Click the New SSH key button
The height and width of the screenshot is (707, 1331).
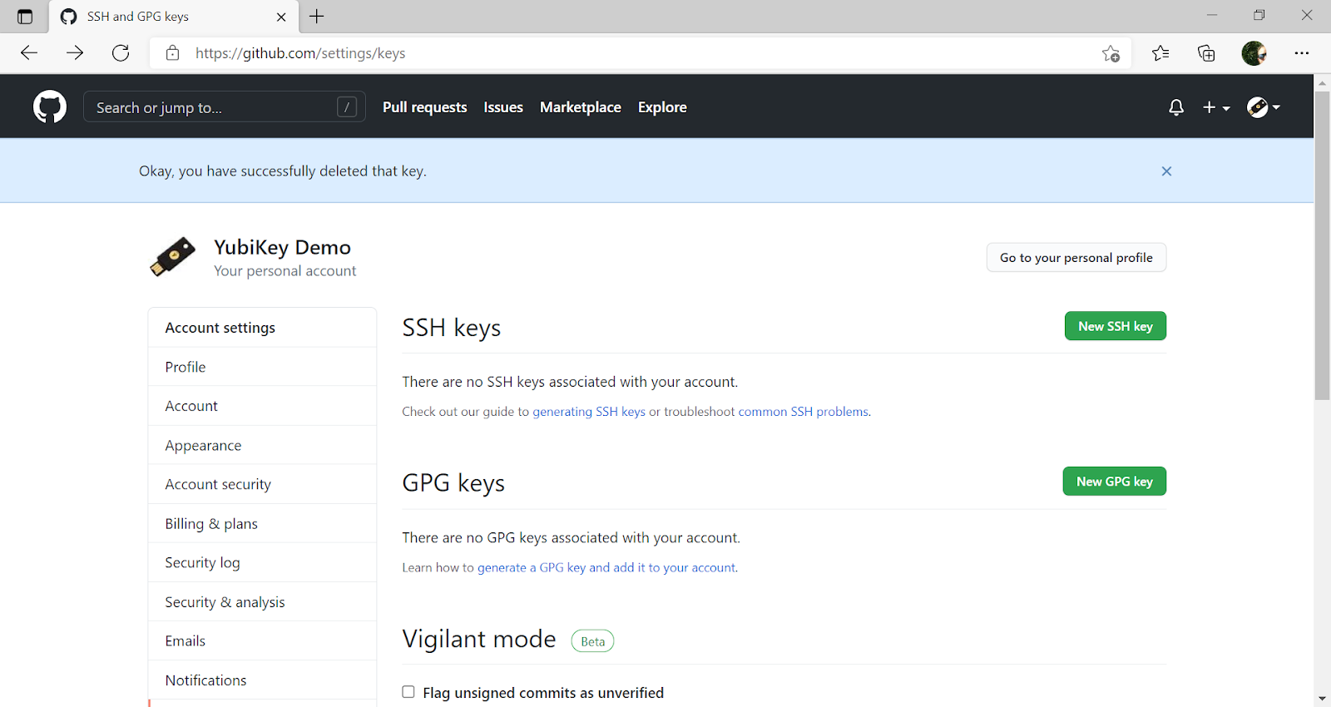[x=1115, y=326]
